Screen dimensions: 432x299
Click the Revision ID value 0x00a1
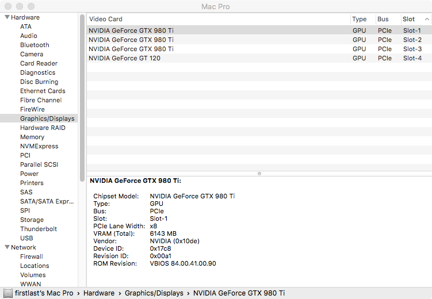click(x=160, y=256)
